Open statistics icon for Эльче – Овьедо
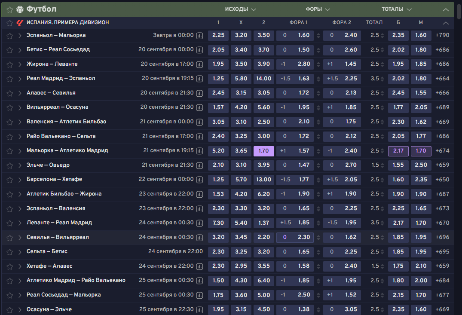Image resolution: width=462 pixels, height=315 pixels. [199, 165]
